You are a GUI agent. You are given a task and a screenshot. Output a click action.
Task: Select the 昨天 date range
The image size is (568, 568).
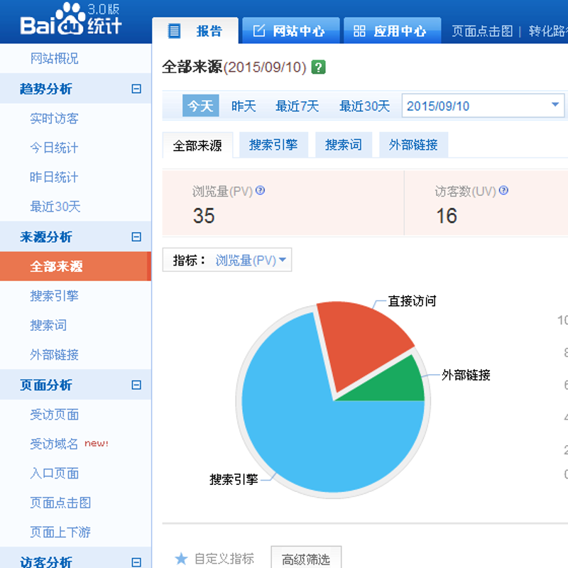coord(244,106)
